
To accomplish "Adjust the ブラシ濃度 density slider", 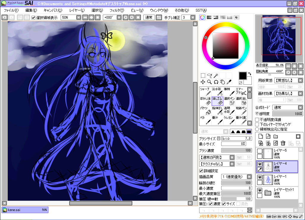I will (x=237, y=150).
